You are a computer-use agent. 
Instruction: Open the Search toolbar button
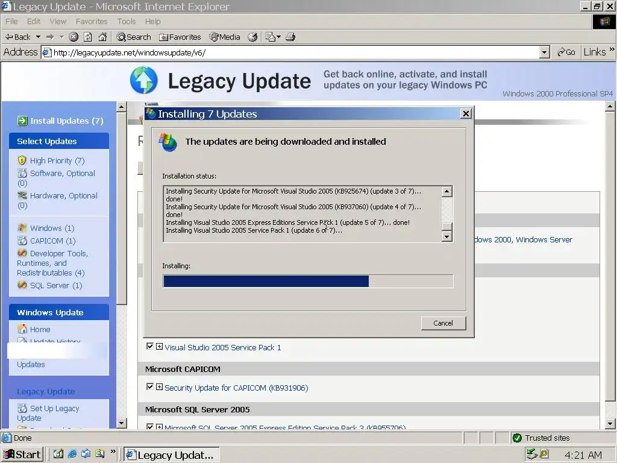(x=134, y=37)
